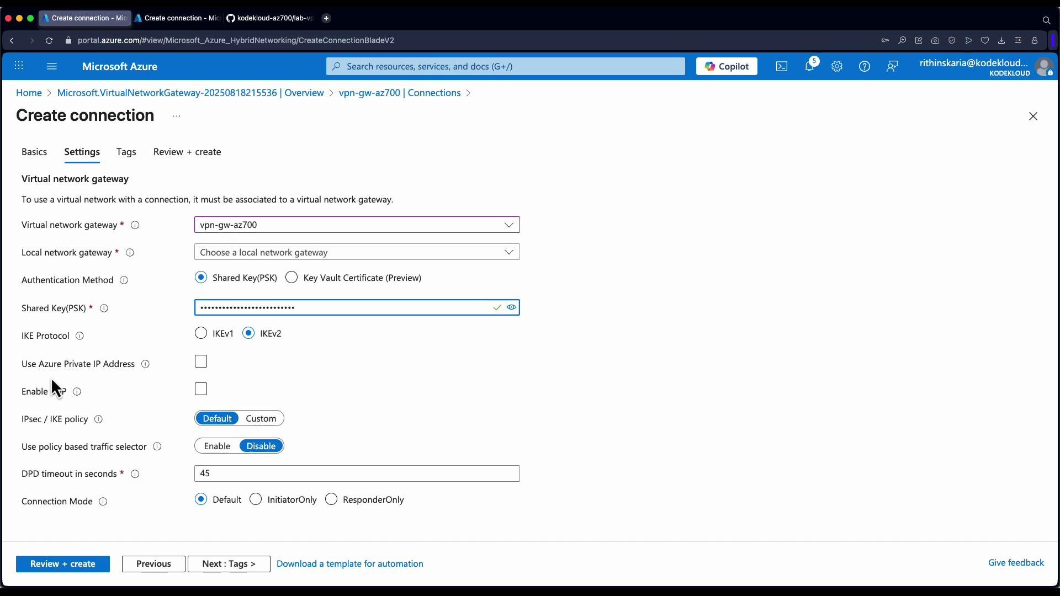Enable policy based traffic selector
This screenshot has width=1060, height=596.
(217, 446)
